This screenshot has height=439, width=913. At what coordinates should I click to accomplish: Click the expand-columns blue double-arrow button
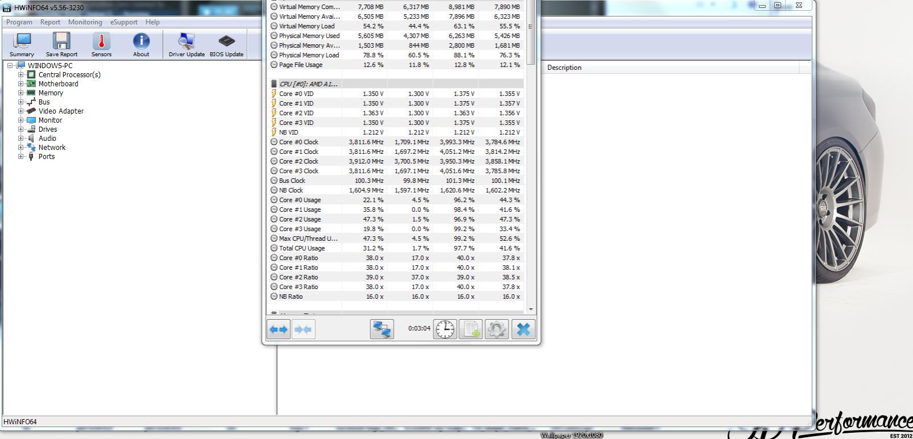(279, 329)
